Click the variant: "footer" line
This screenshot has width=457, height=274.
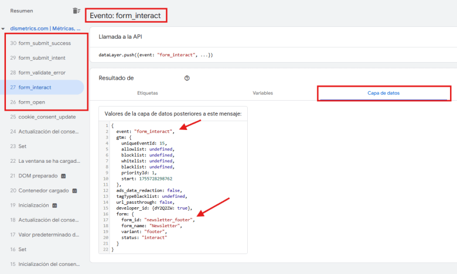[144, 231]
